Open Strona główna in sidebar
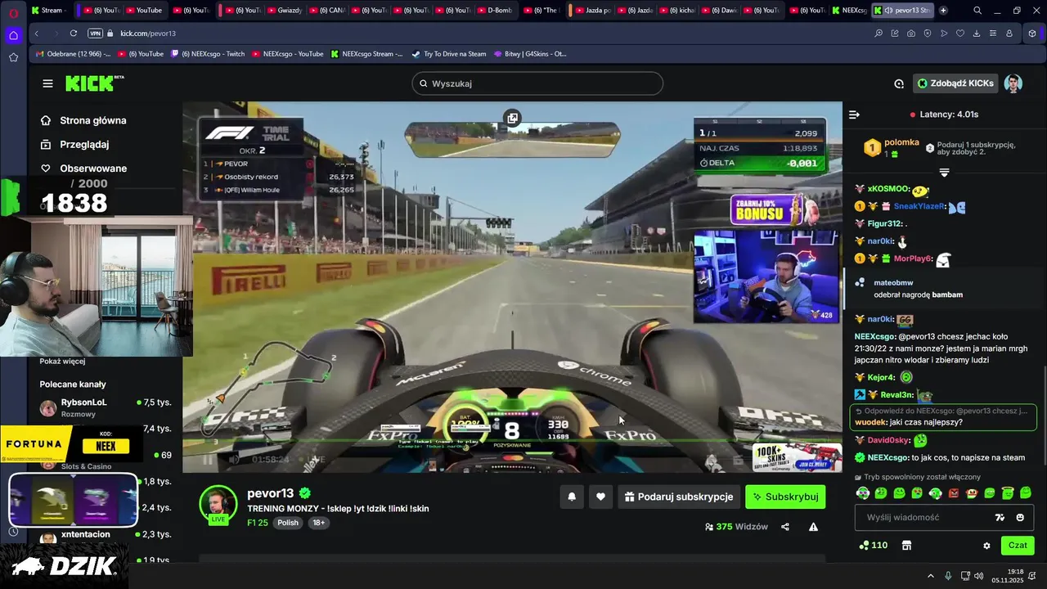Screen dimensions: 1047x589 coord(83,120)
